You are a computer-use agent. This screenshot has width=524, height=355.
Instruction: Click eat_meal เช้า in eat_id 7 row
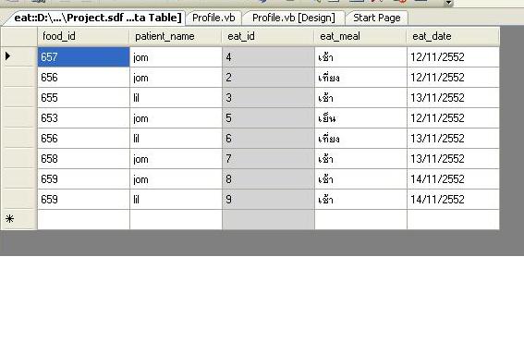click(x=361, y=159)
